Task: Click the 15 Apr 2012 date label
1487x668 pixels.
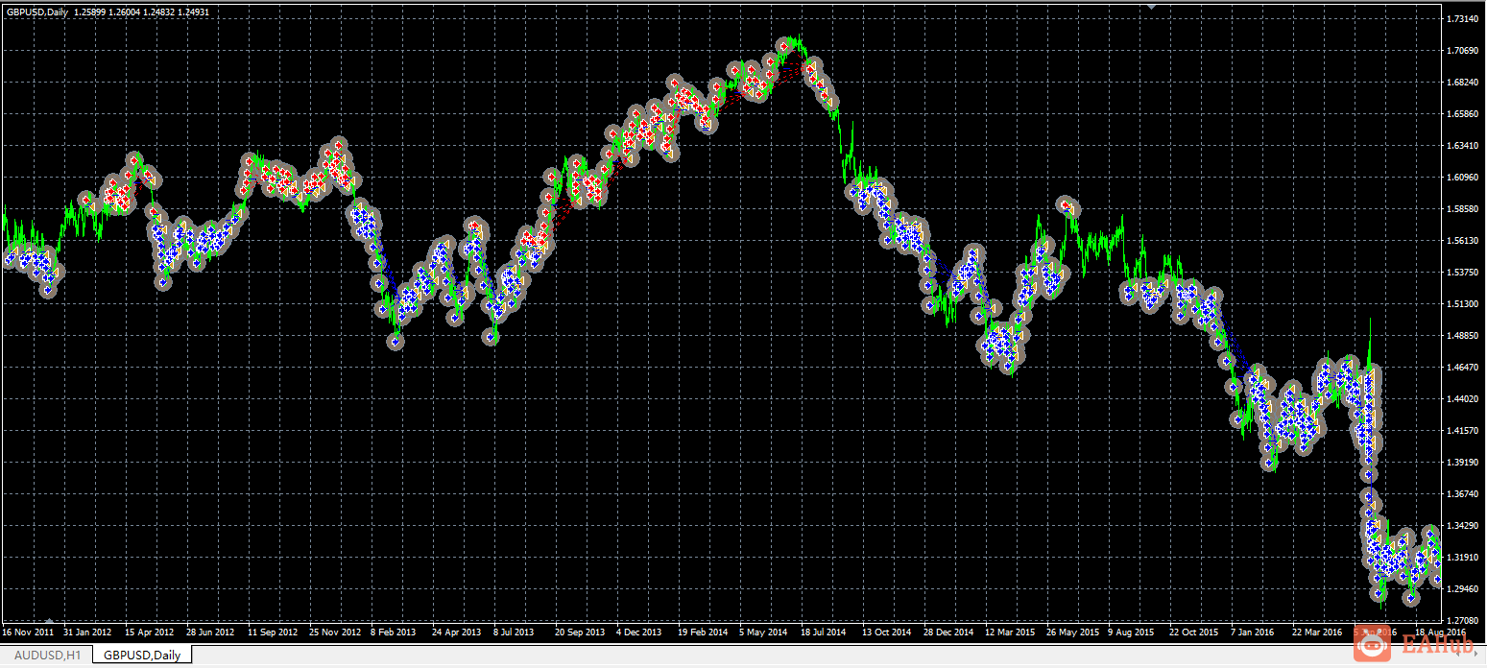Action: pyautogui.click(x=149, y=632)
